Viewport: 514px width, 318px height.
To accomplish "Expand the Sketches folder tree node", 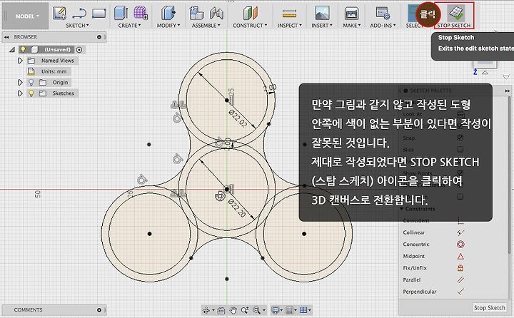I will tap(20, 93).
